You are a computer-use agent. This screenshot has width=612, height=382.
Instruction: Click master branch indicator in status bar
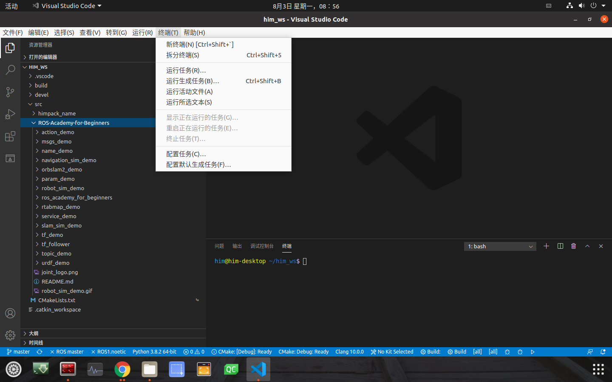tap(18, 352)
